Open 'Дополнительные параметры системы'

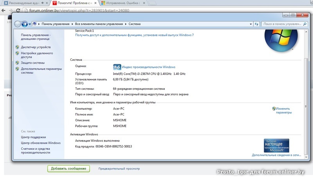click(41, 71)
